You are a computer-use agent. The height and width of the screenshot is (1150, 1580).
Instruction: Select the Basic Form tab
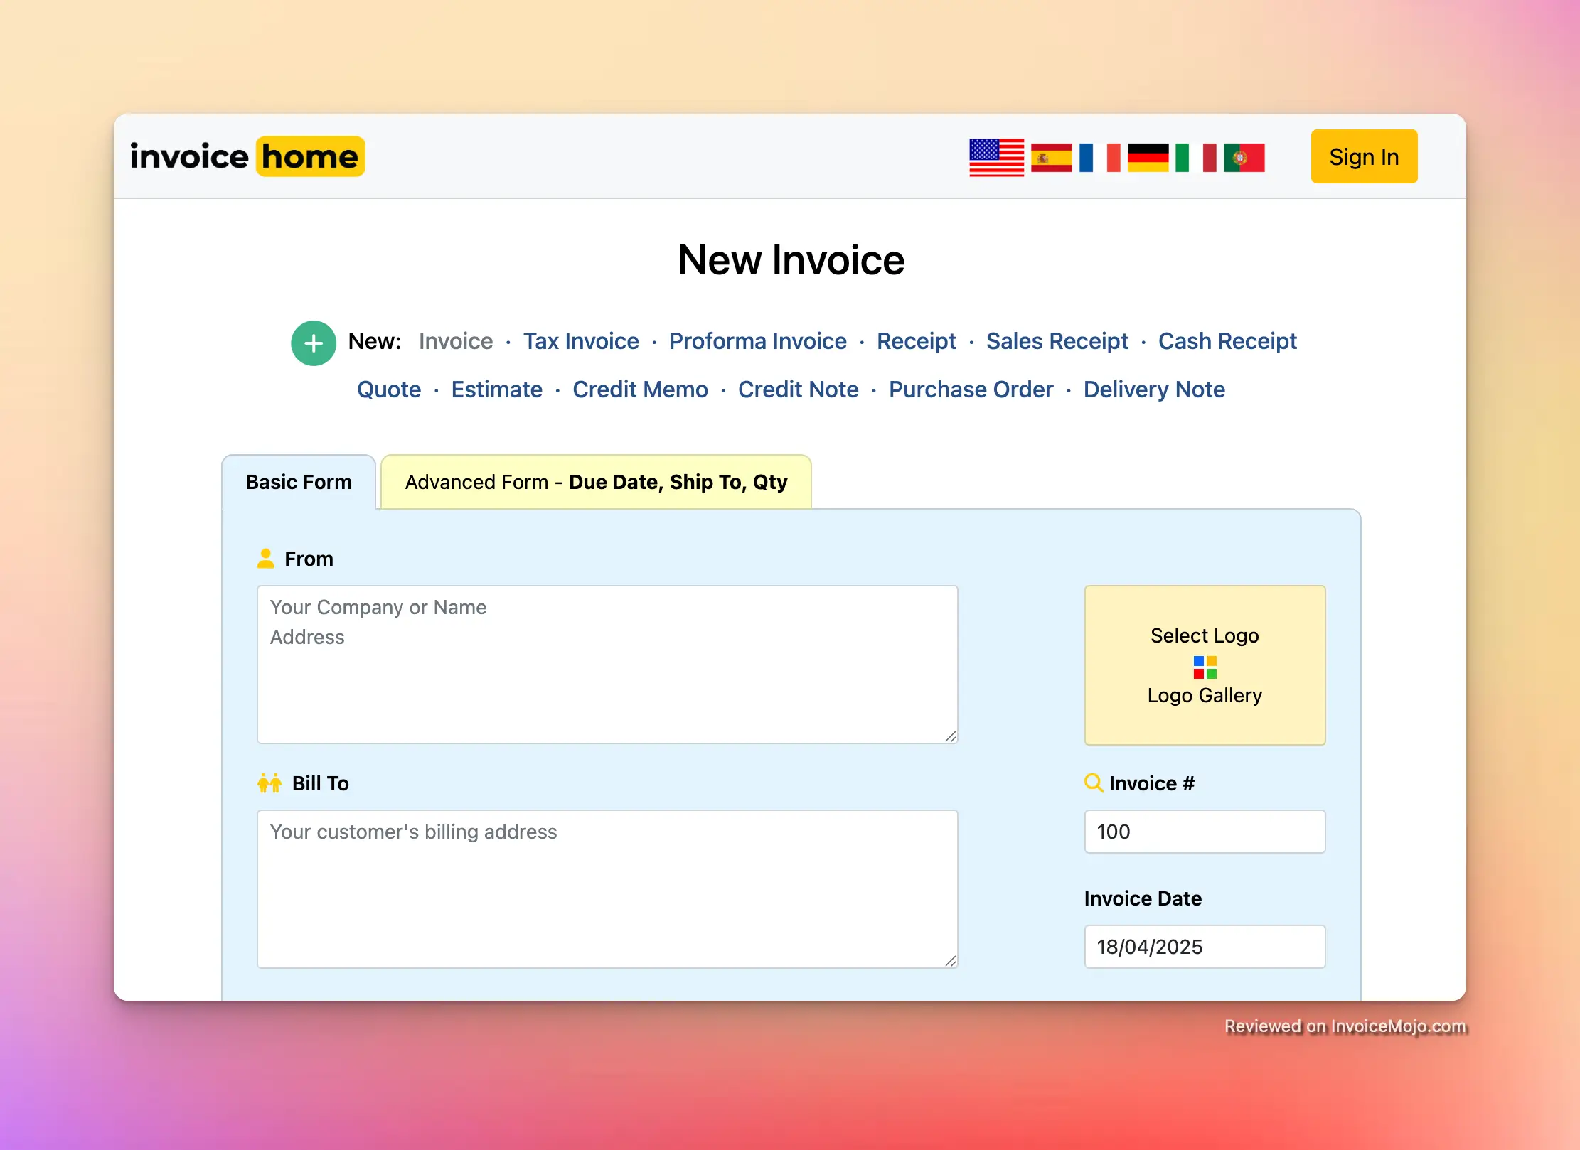(299, 482)
